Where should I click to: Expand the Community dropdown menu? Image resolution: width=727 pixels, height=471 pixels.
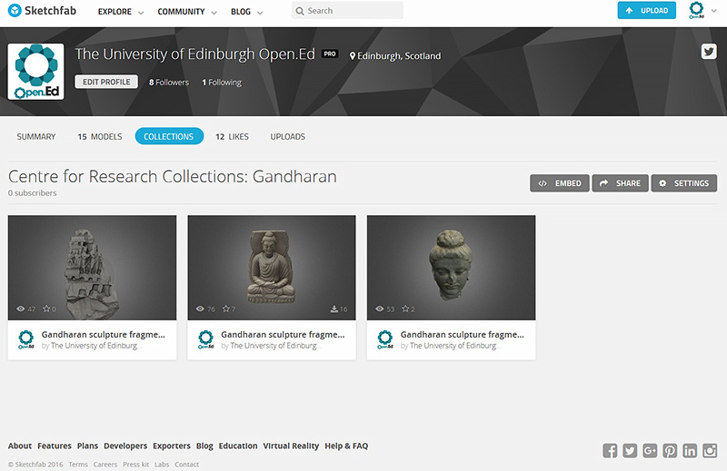point(186,12)
